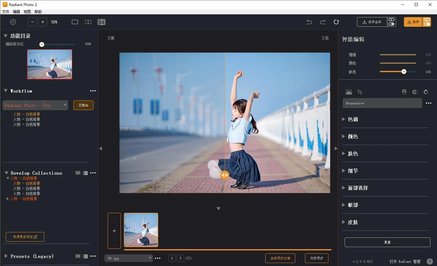
Task: Select the crop tool icon
Action: (x=360, y=92)
